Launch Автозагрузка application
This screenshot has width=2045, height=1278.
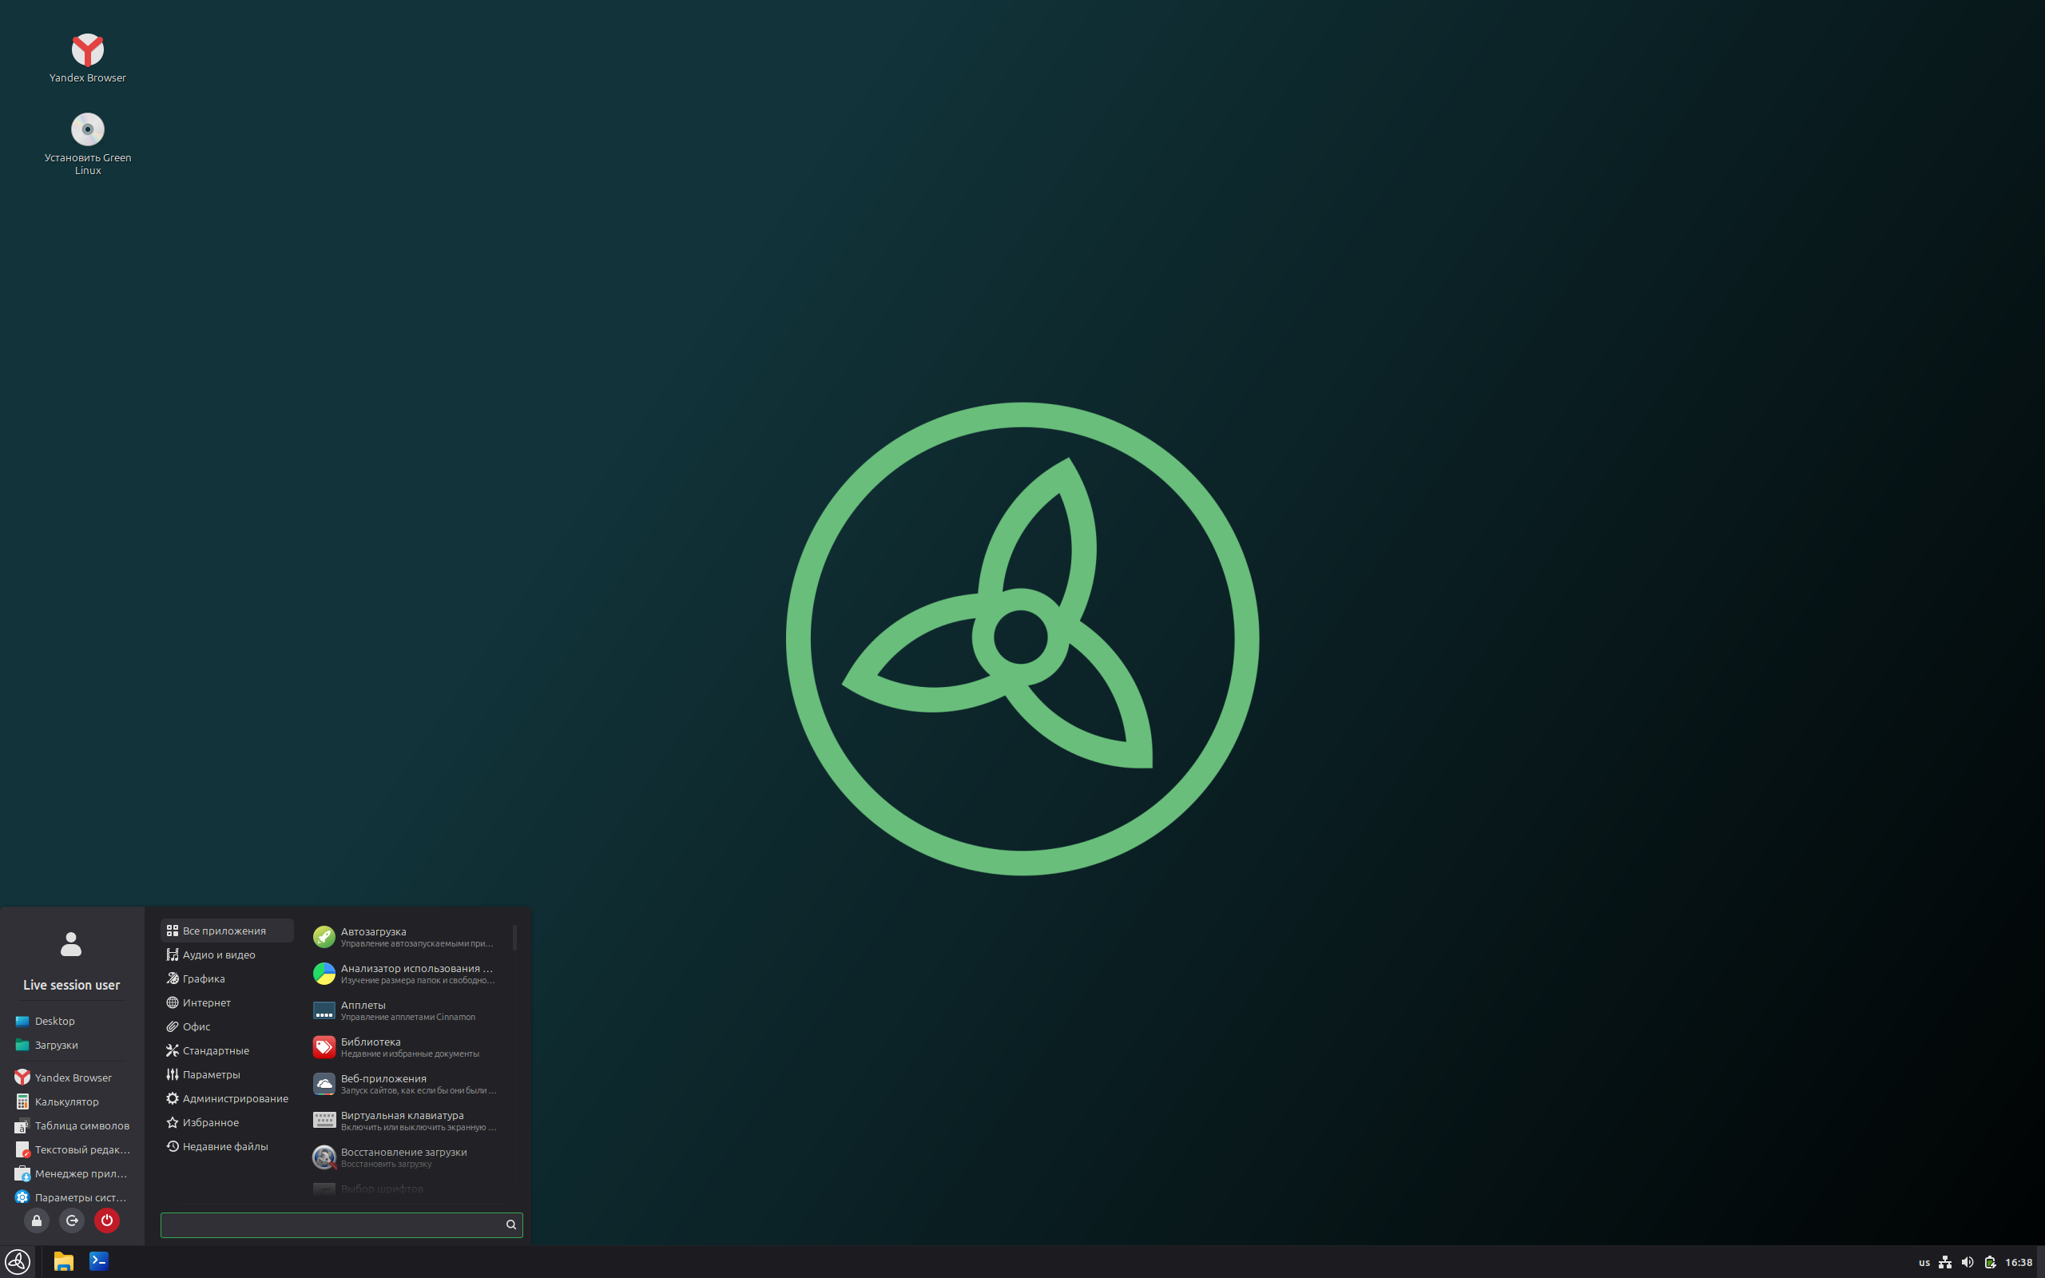tap(406, 936)
